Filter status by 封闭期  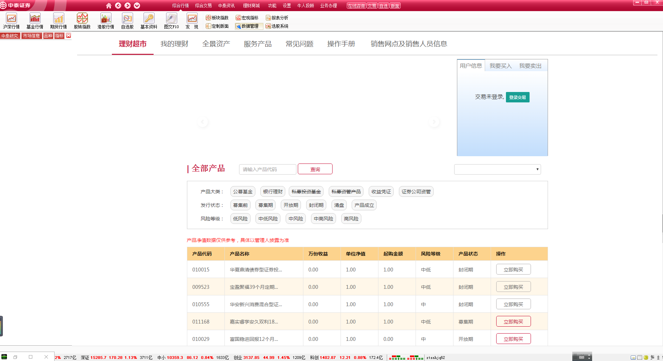point(316,205)
